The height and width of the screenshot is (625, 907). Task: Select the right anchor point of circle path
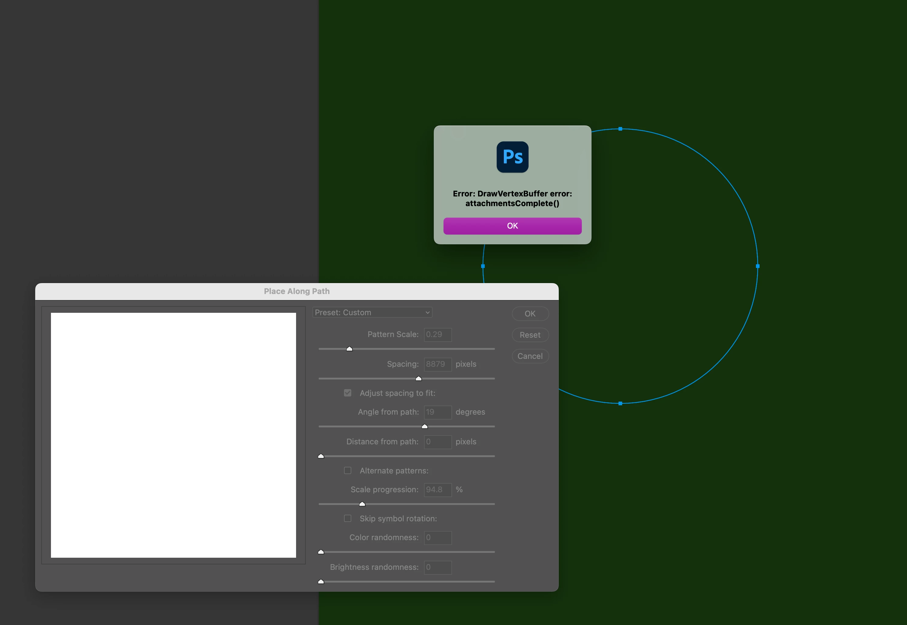758,266
